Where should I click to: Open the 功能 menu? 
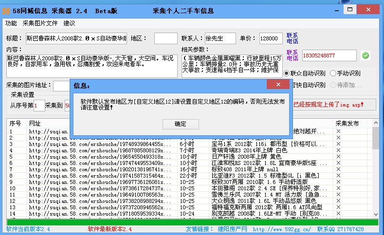pos(11,23)
